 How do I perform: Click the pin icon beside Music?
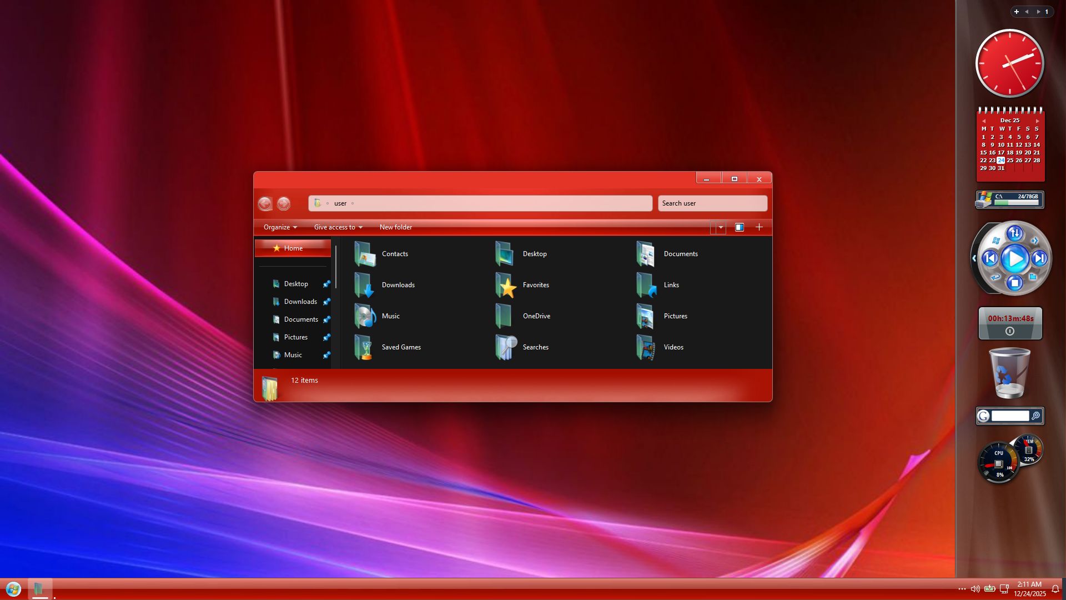(x=326, y=355)
